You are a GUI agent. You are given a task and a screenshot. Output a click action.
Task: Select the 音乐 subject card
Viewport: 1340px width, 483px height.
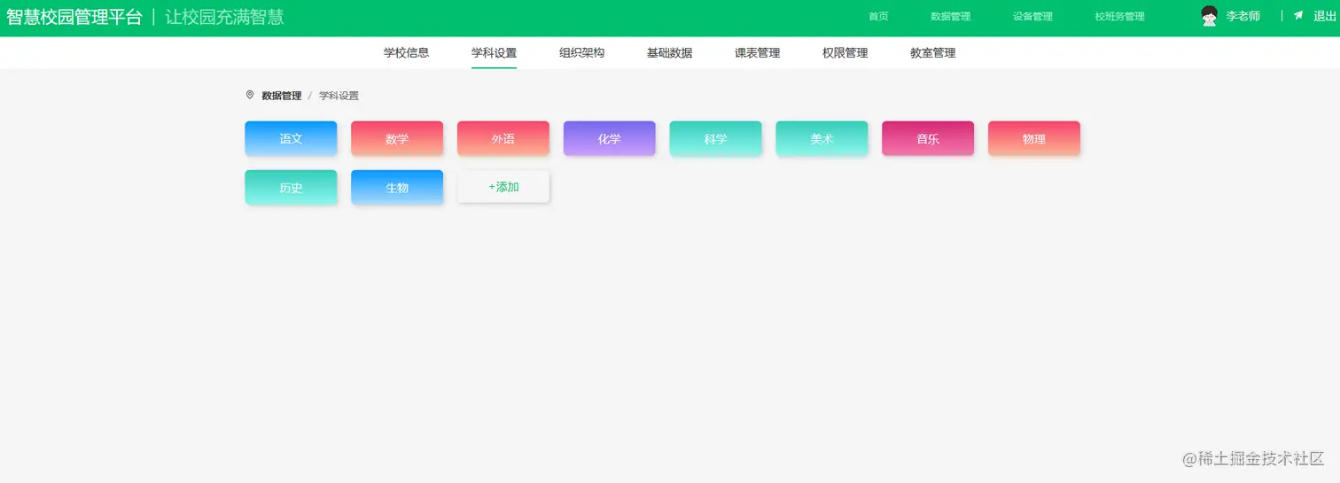[x=928, y=138]
